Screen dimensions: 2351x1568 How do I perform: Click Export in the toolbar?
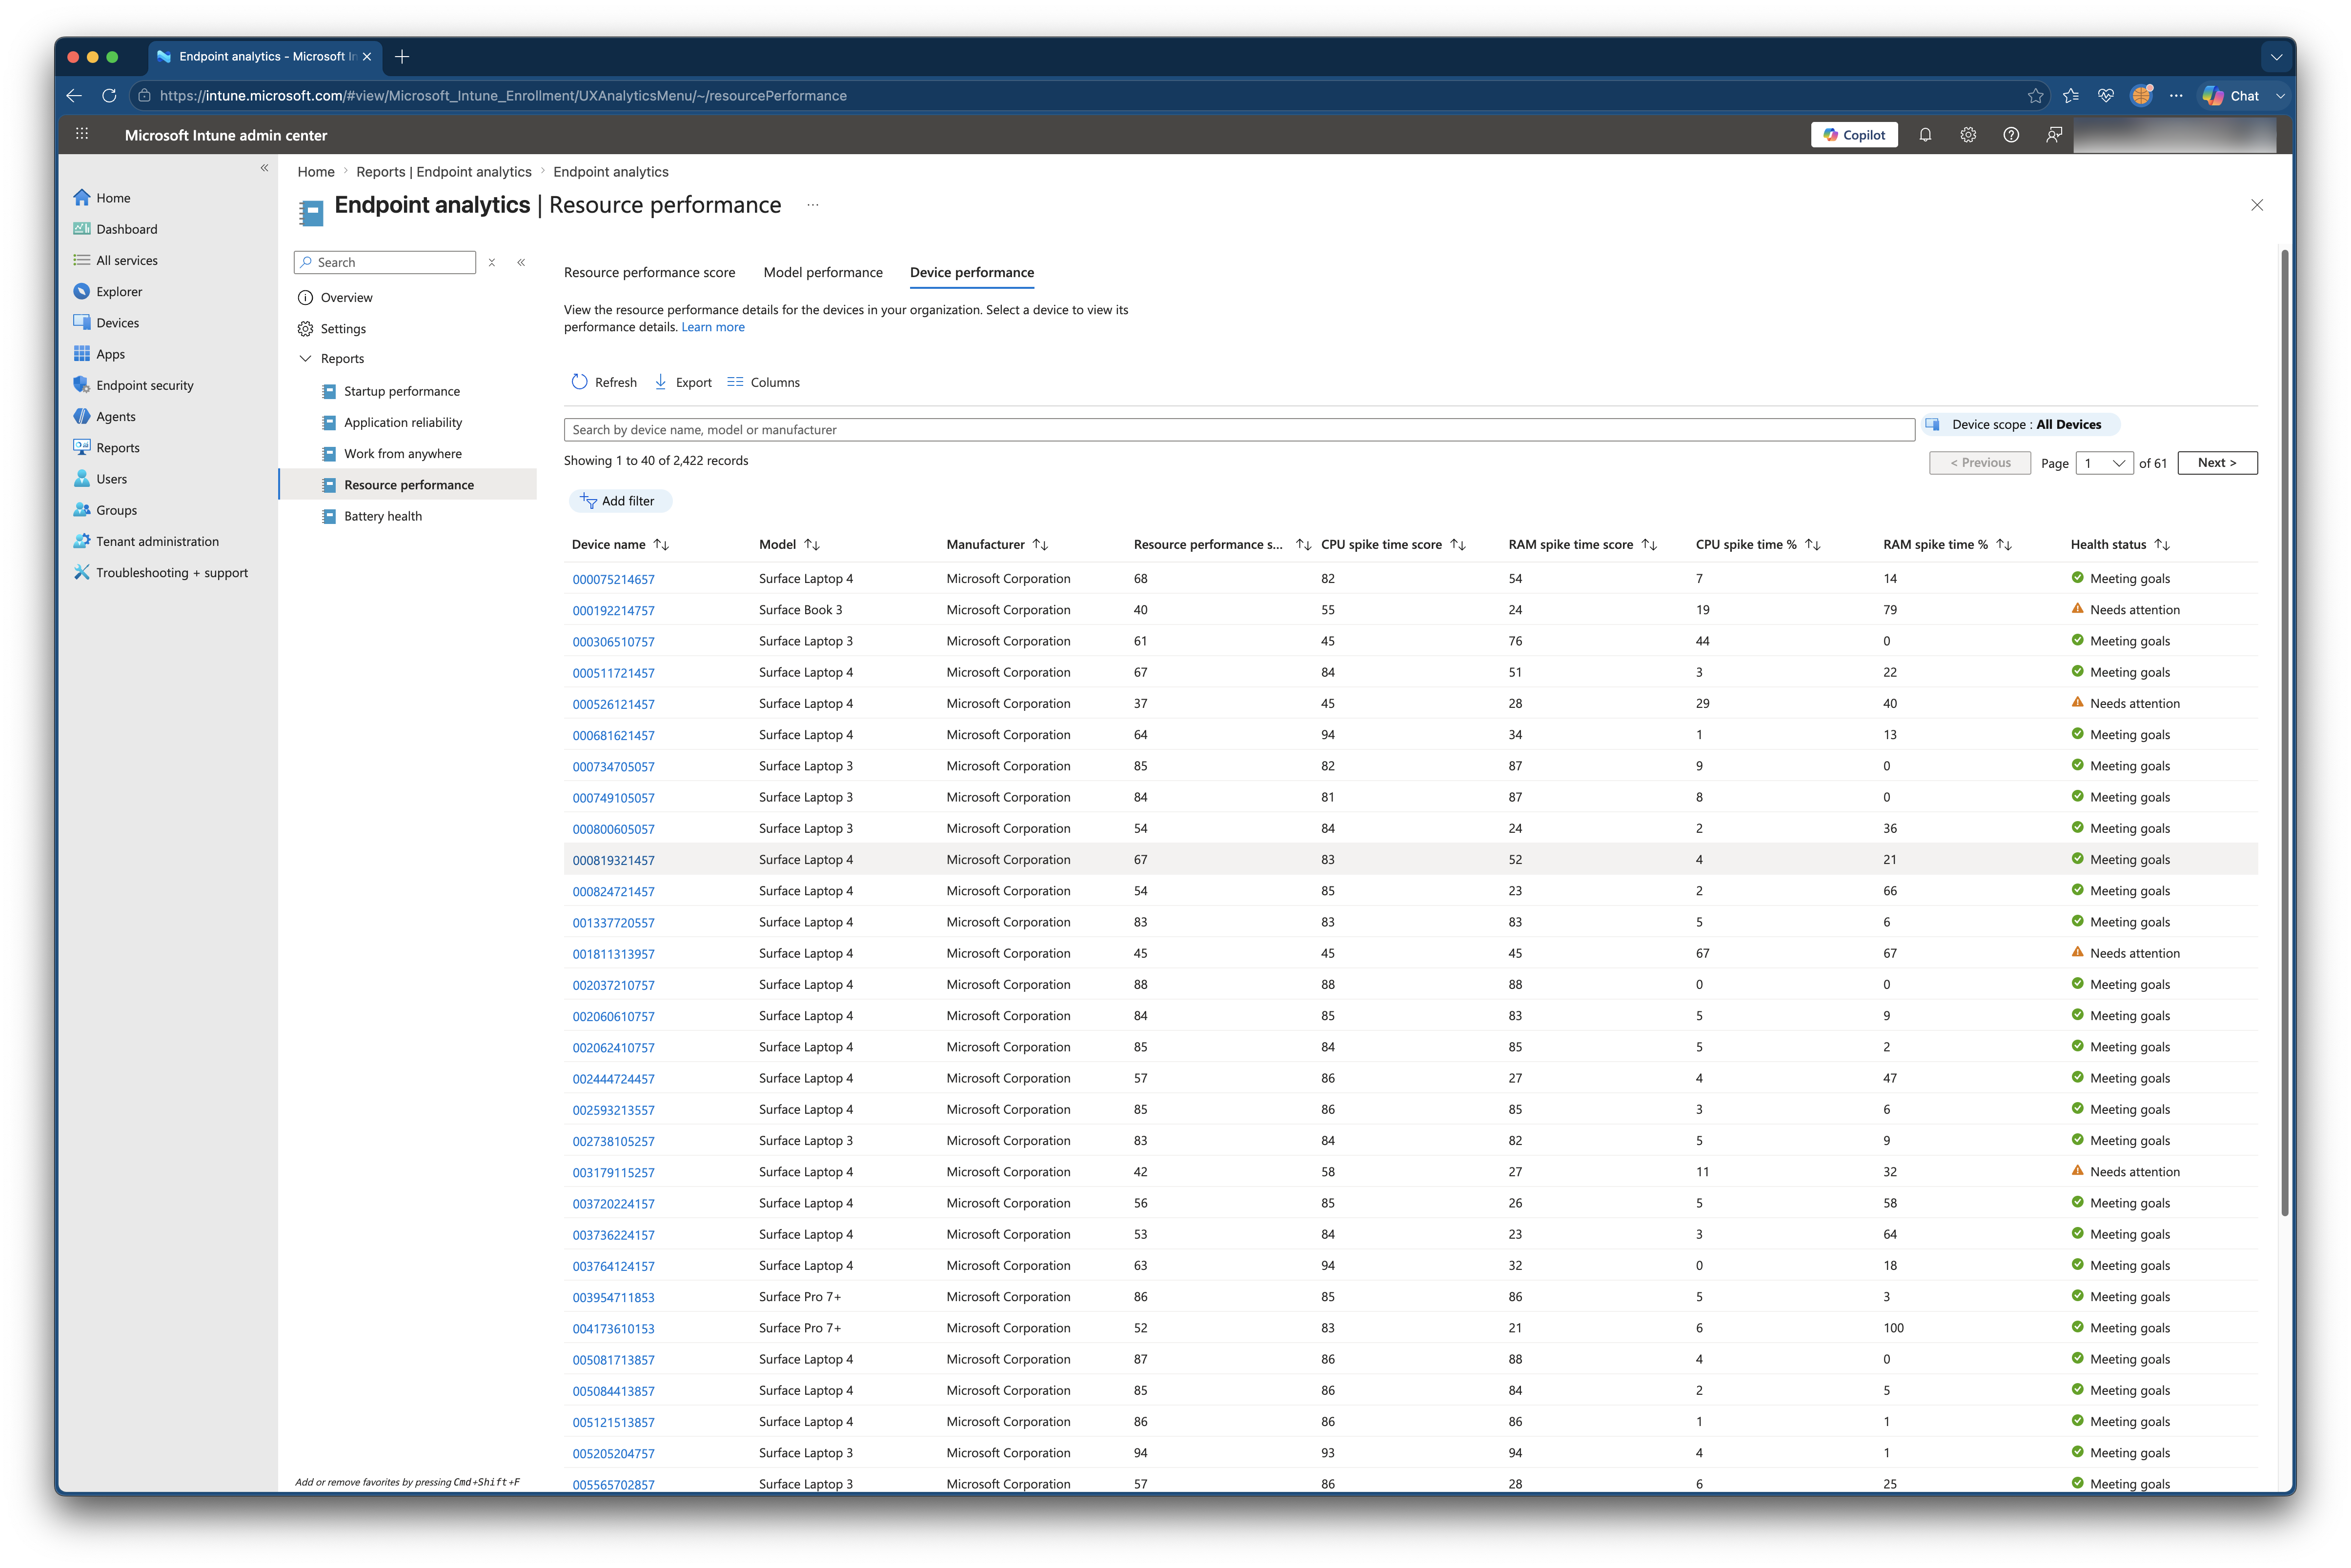[683, 382]
